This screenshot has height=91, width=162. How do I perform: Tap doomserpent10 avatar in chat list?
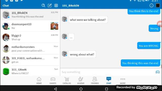point(6,26)
